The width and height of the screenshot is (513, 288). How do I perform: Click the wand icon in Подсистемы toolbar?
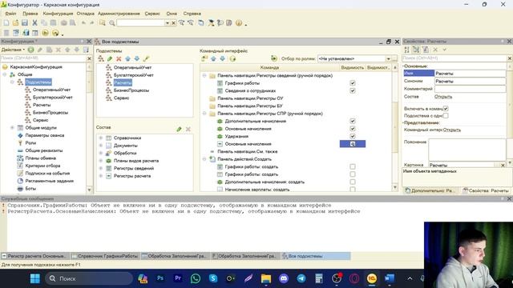point(146,58)
